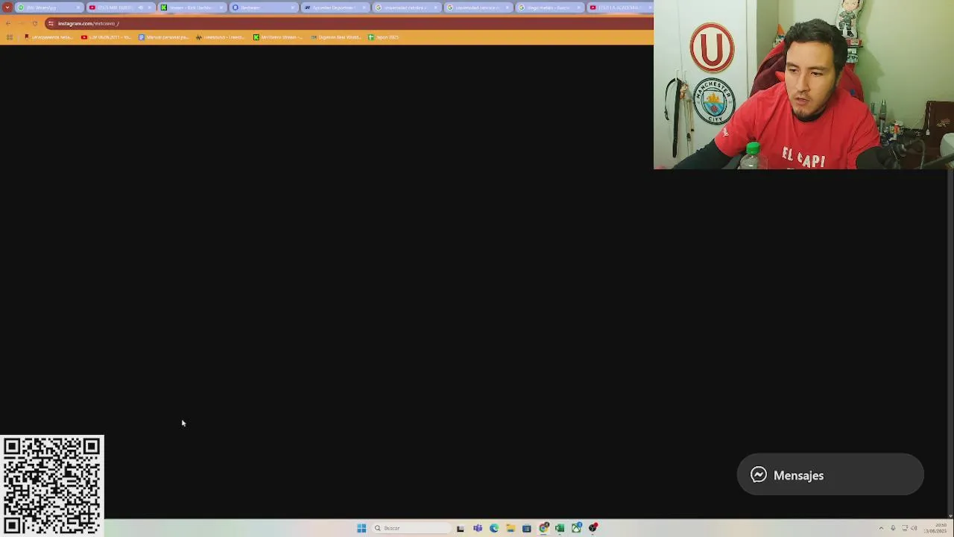The width and height of the screenshot is (954, 537).
Task: Click the Messenger icon beside Mensajes
Action: [x=759, y=474]
